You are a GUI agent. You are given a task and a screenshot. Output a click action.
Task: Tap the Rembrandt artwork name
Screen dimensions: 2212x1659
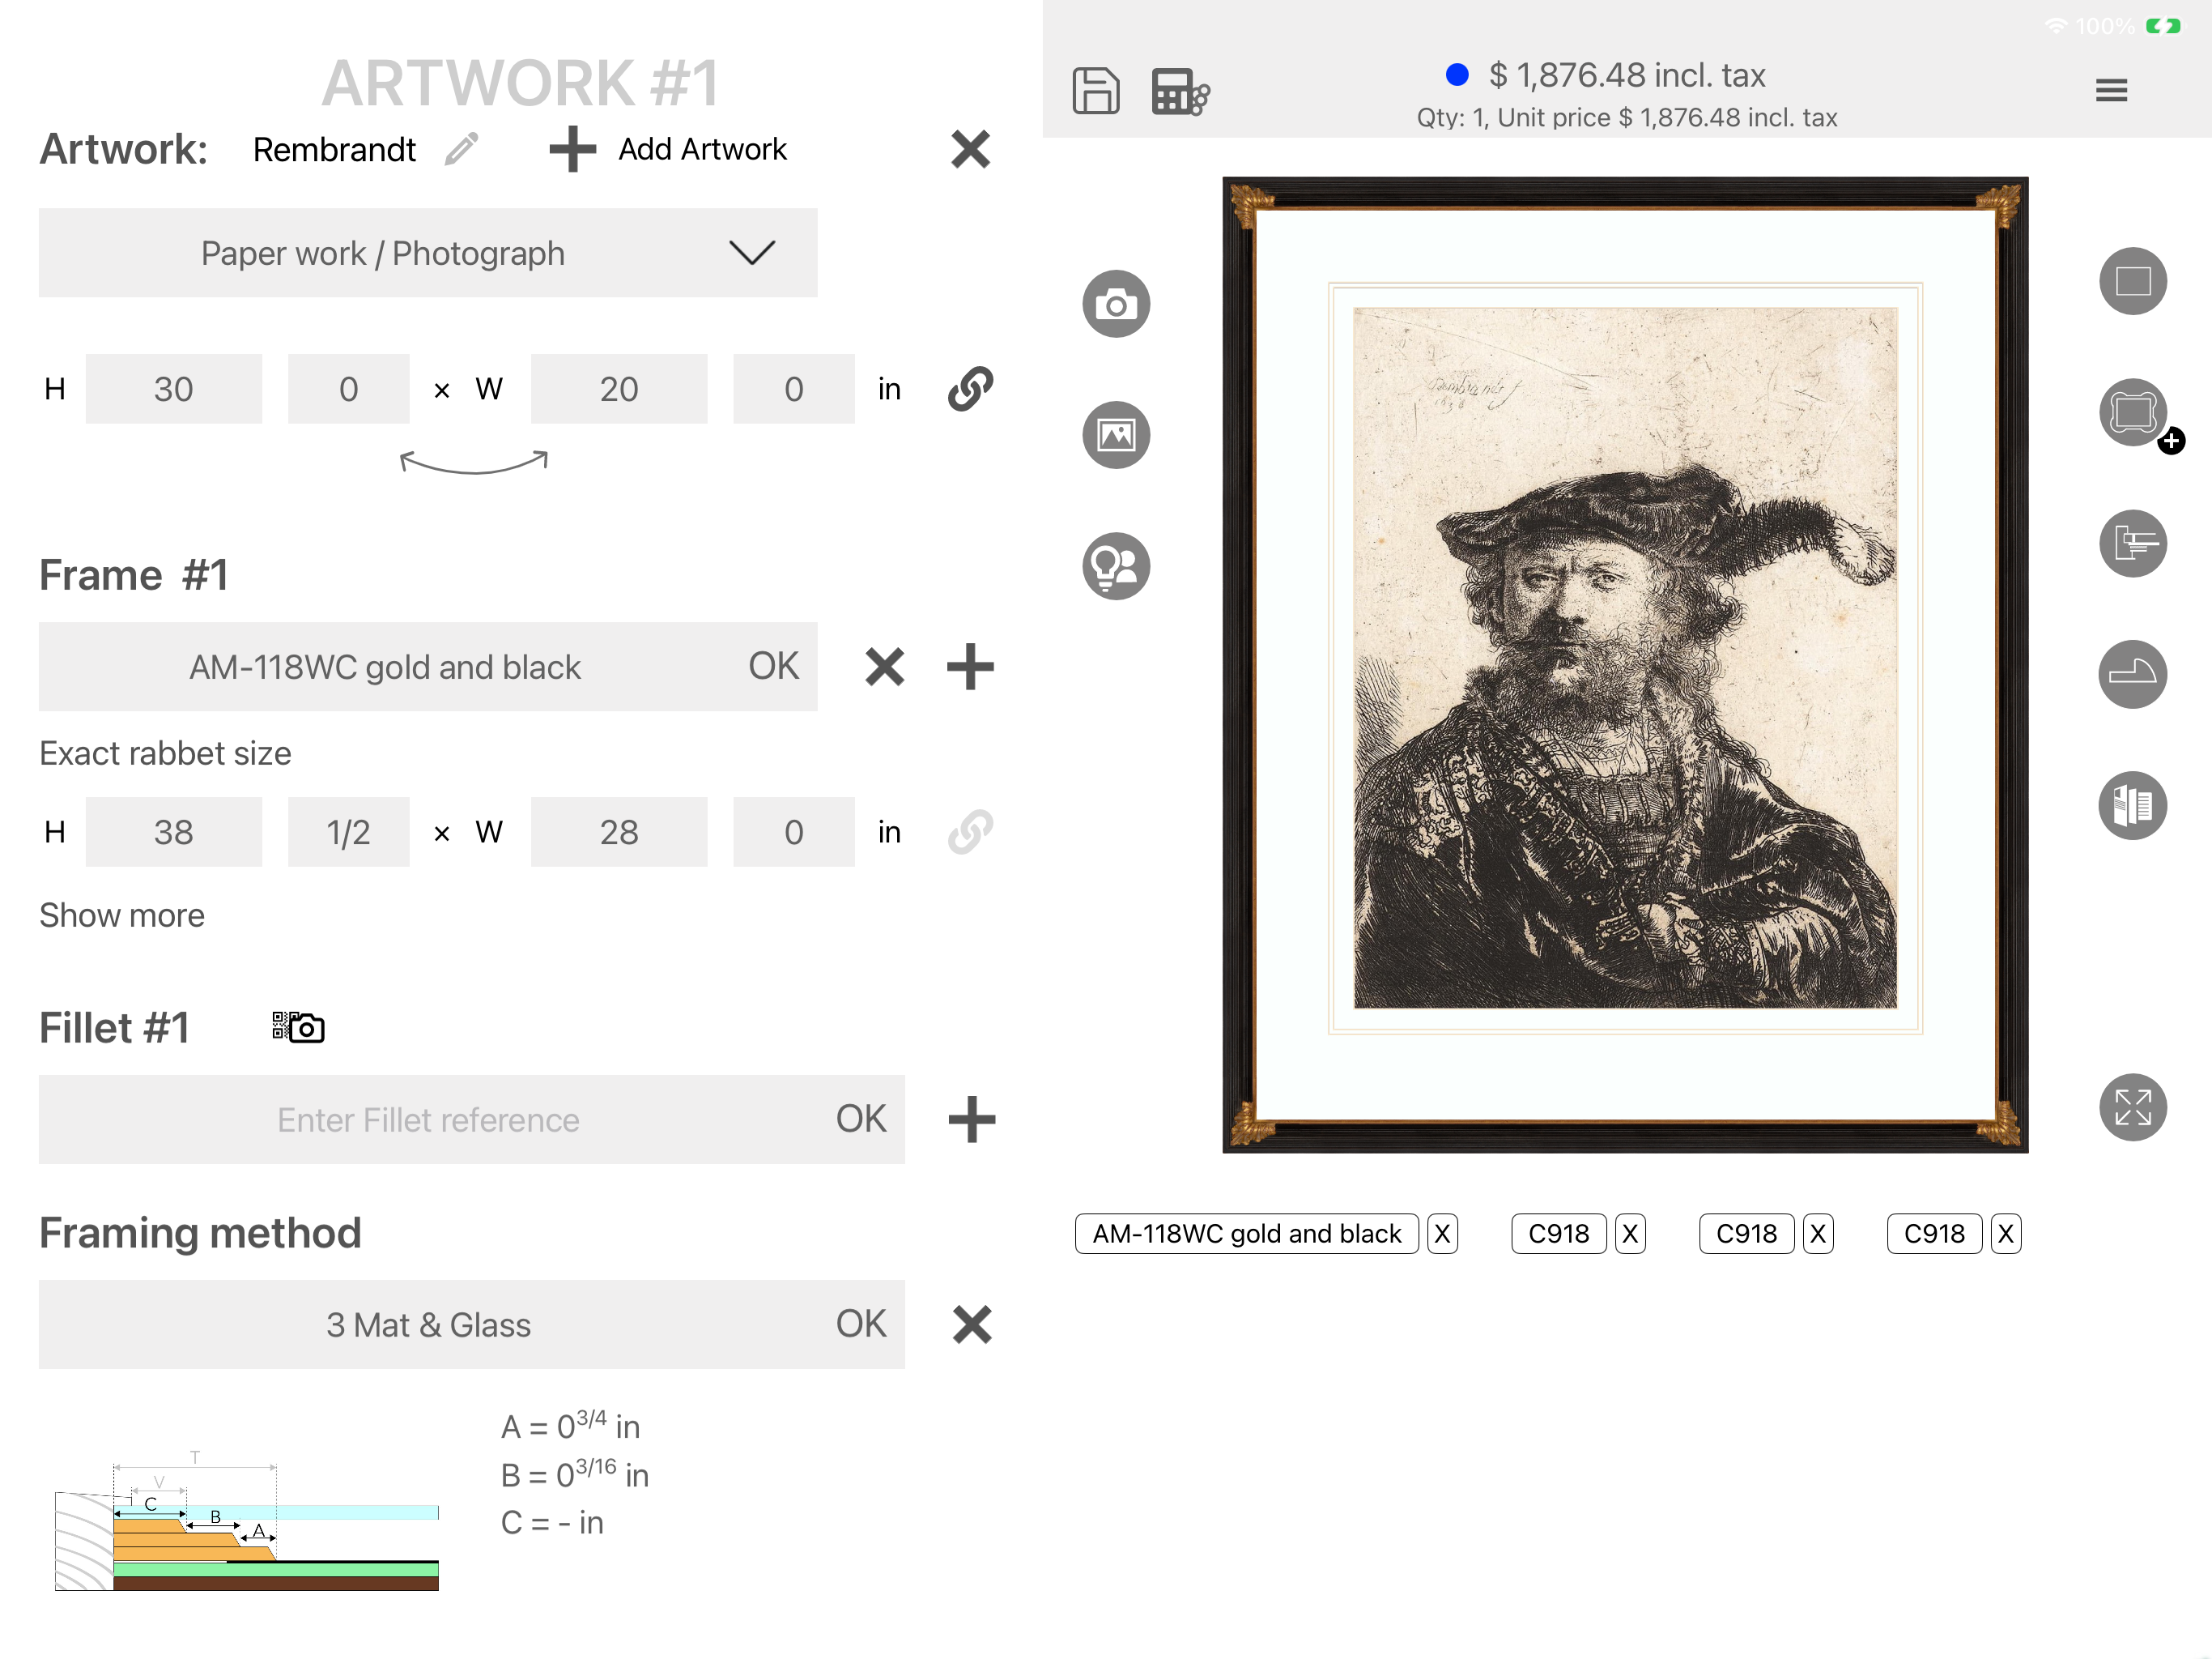tap(334, 149)
